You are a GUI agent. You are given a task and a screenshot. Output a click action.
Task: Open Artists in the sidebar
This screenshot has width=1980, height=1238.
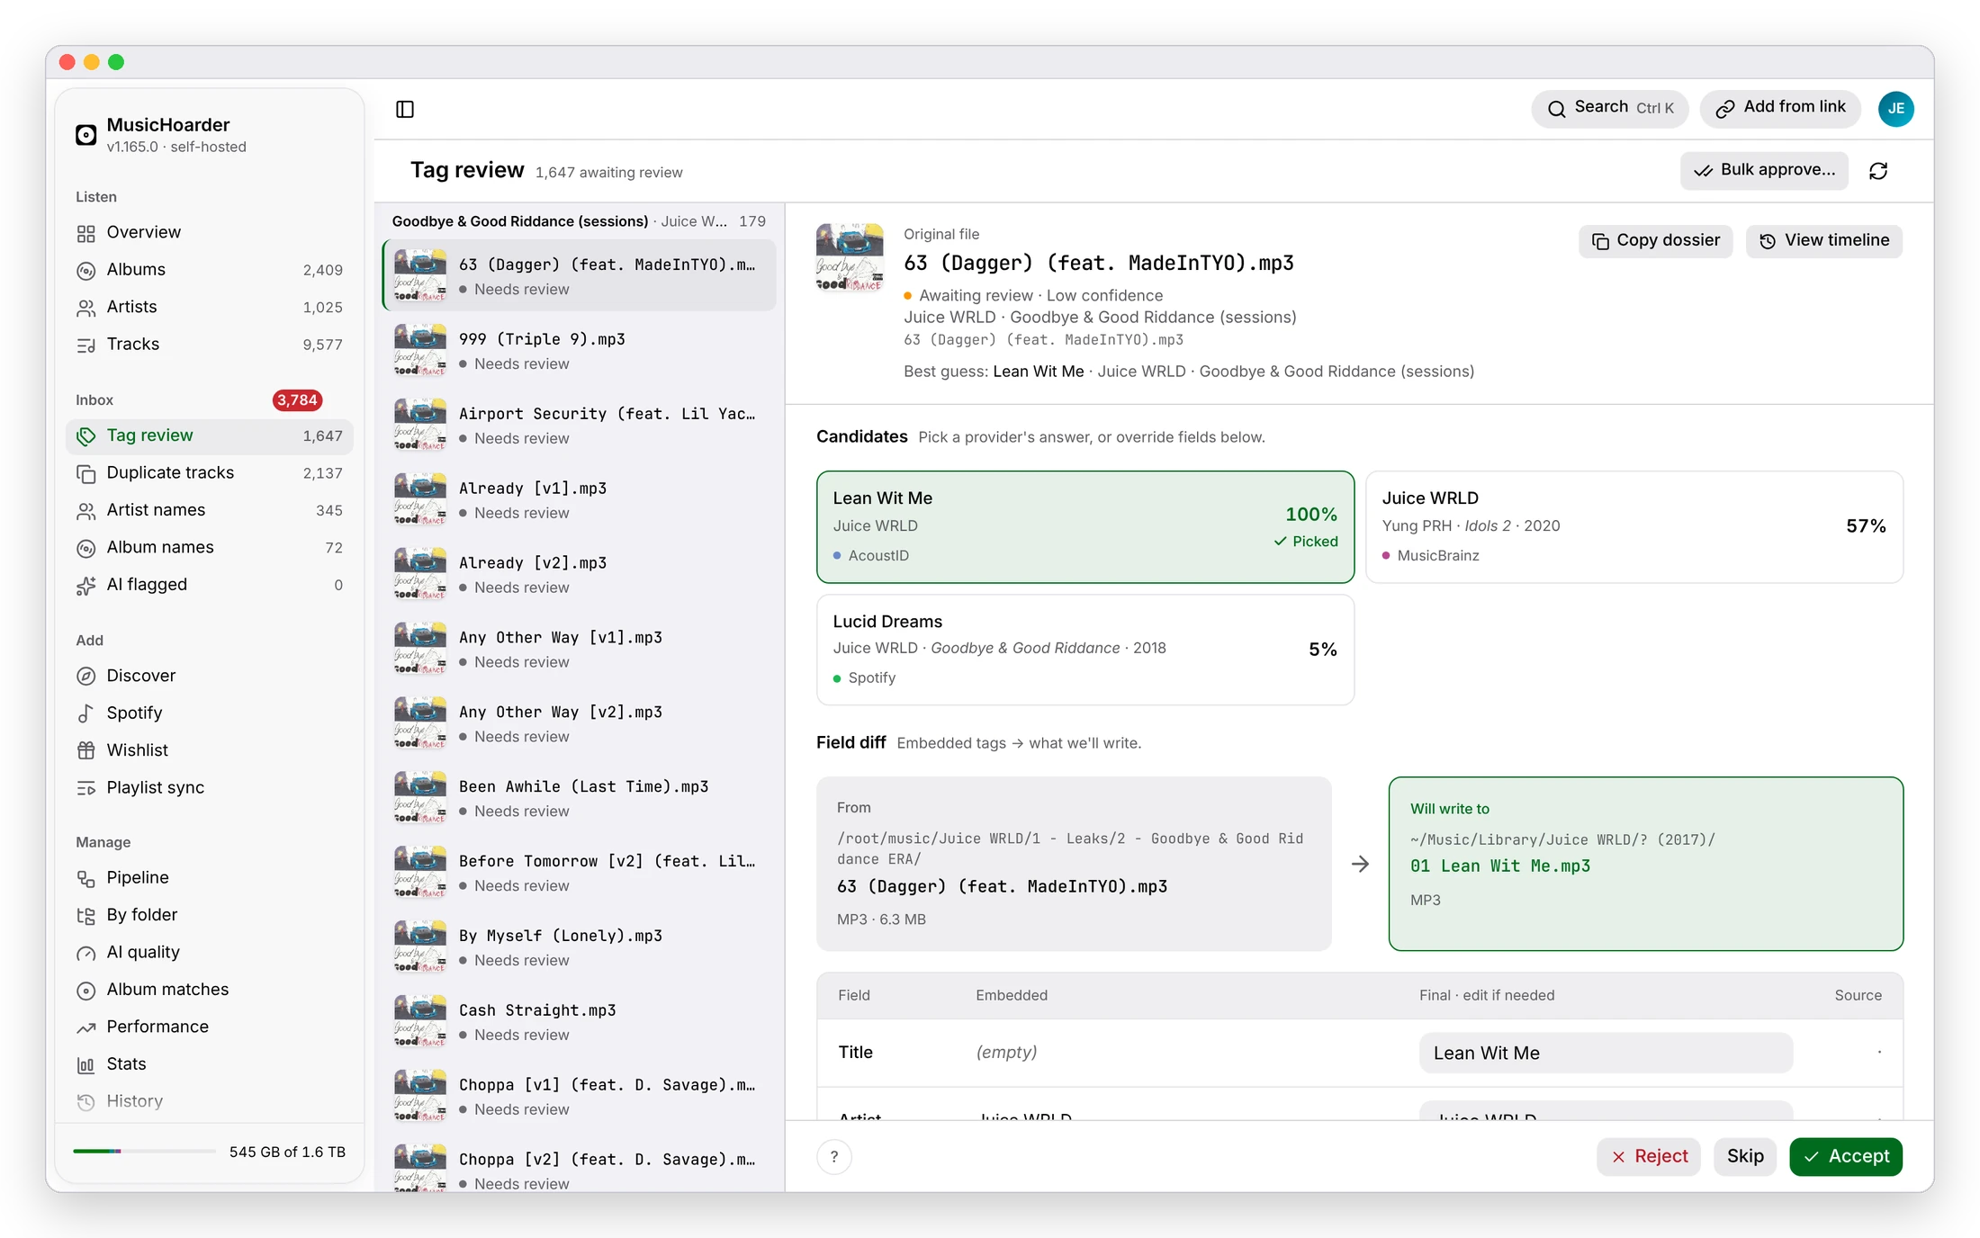pos(210,307)
